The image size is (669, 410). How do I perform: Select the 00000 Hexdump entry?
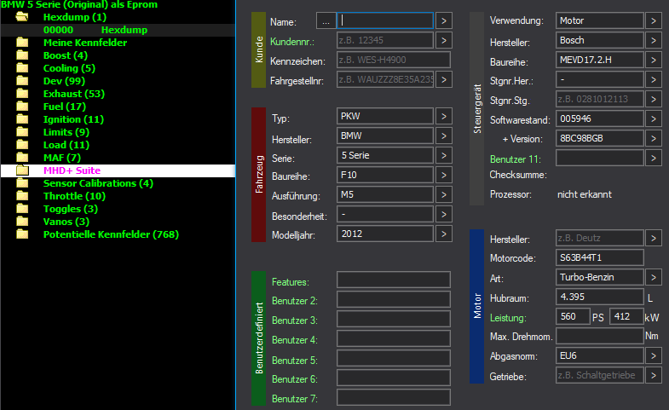click(118, 30)
